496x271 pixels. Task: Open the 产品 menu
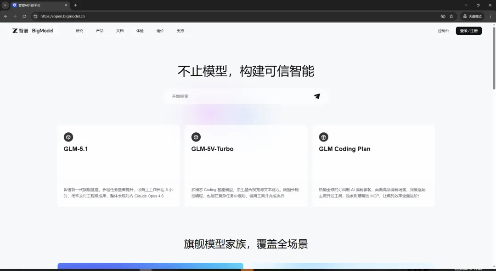click(100, 31)
